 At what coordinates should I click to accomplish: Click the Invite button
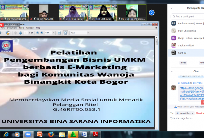[183, 62]
